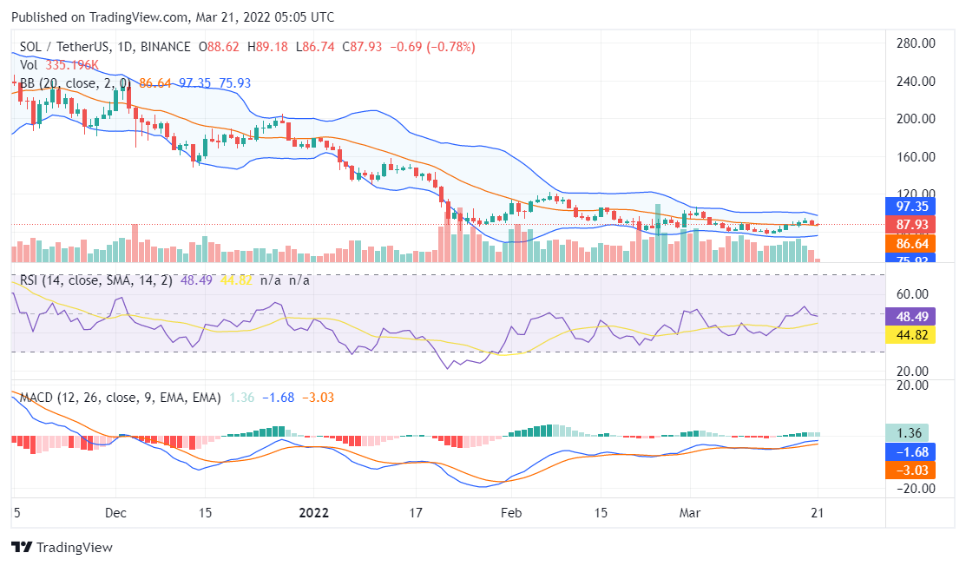Click the TradingView logo icon

(21, 548)
